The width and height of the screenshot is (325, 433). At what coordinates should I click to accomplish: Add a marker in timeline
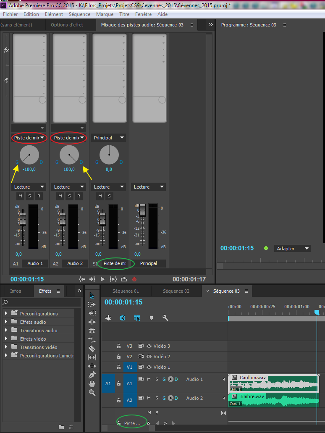151,318
